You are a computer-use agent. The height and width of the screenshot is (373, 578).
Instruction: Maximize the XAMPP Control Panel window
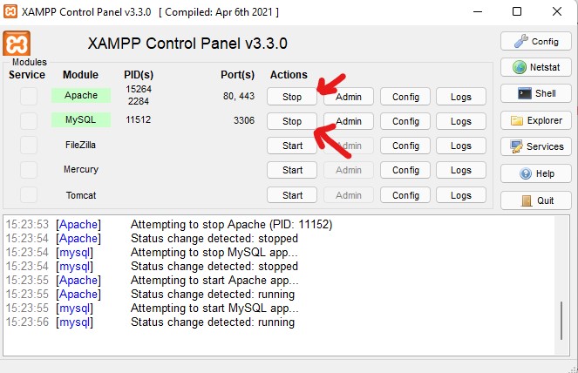click(x=517, y=12)
